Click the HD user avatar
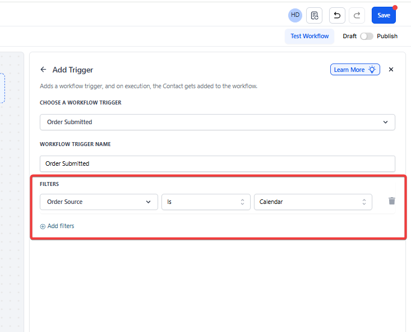 pyautogui.click(x=295, y=15)
